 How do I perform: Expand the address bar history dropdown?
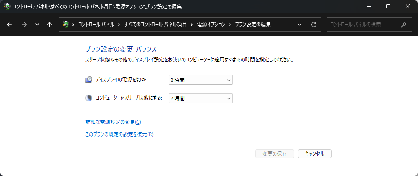pos(300,25)
